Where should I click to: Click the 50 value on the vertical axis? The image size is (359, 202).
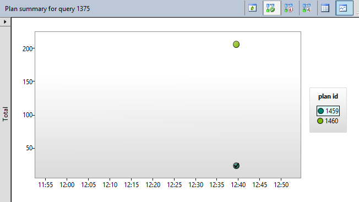coord(29,148)
